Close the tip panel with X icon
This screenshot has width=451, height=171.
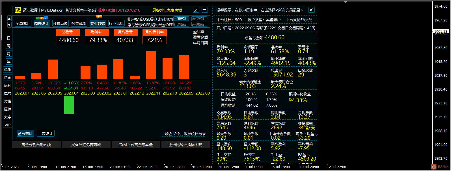click(311, 10)
